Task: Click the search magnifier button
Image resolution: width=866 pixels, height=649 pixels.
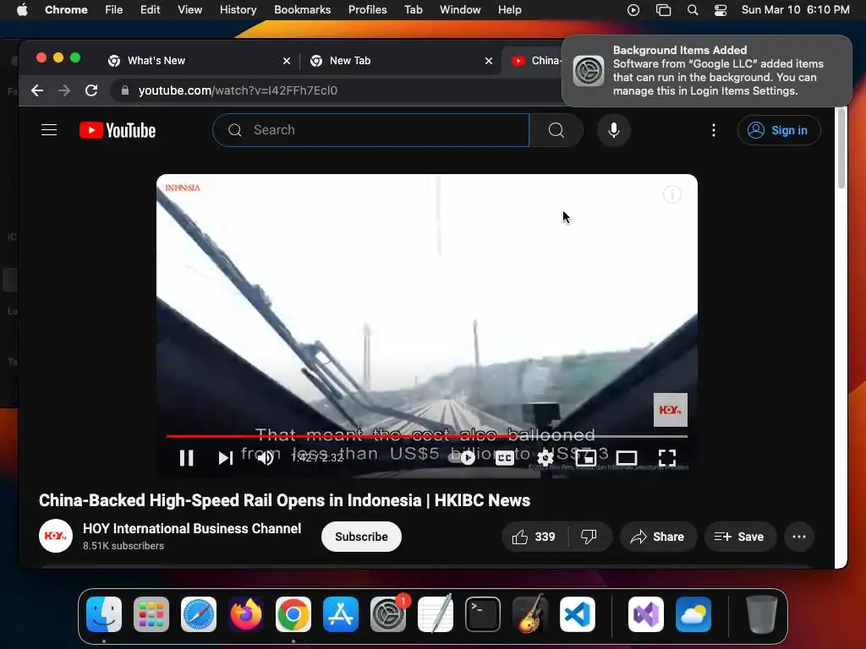Action: click(556, 130)
